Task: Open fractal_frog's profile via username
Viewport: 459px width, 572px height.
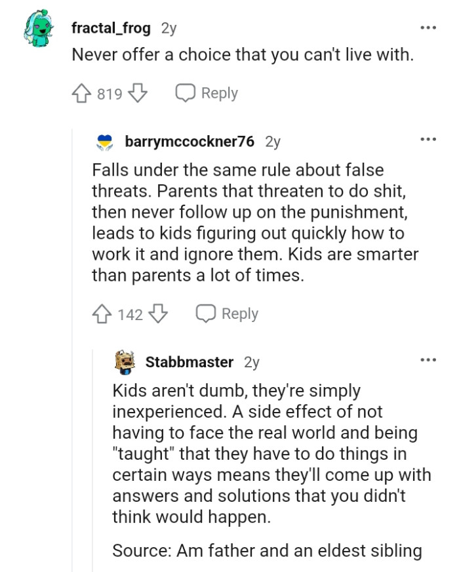Action: (110, 28)
